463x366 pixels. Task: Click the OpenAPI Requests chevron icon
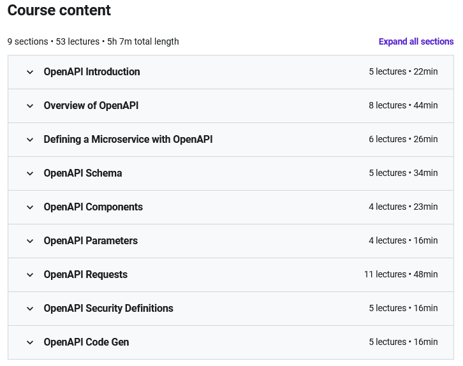30,275
